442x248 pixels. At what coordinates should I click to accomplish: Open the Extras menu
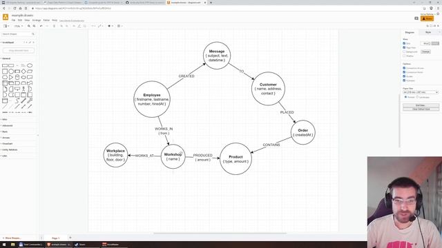click(46, 20)
